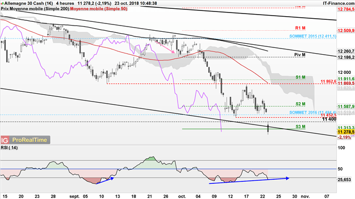Click date 28 on the time axis
Screen dimensions: 355x199
tap(53, 196)
